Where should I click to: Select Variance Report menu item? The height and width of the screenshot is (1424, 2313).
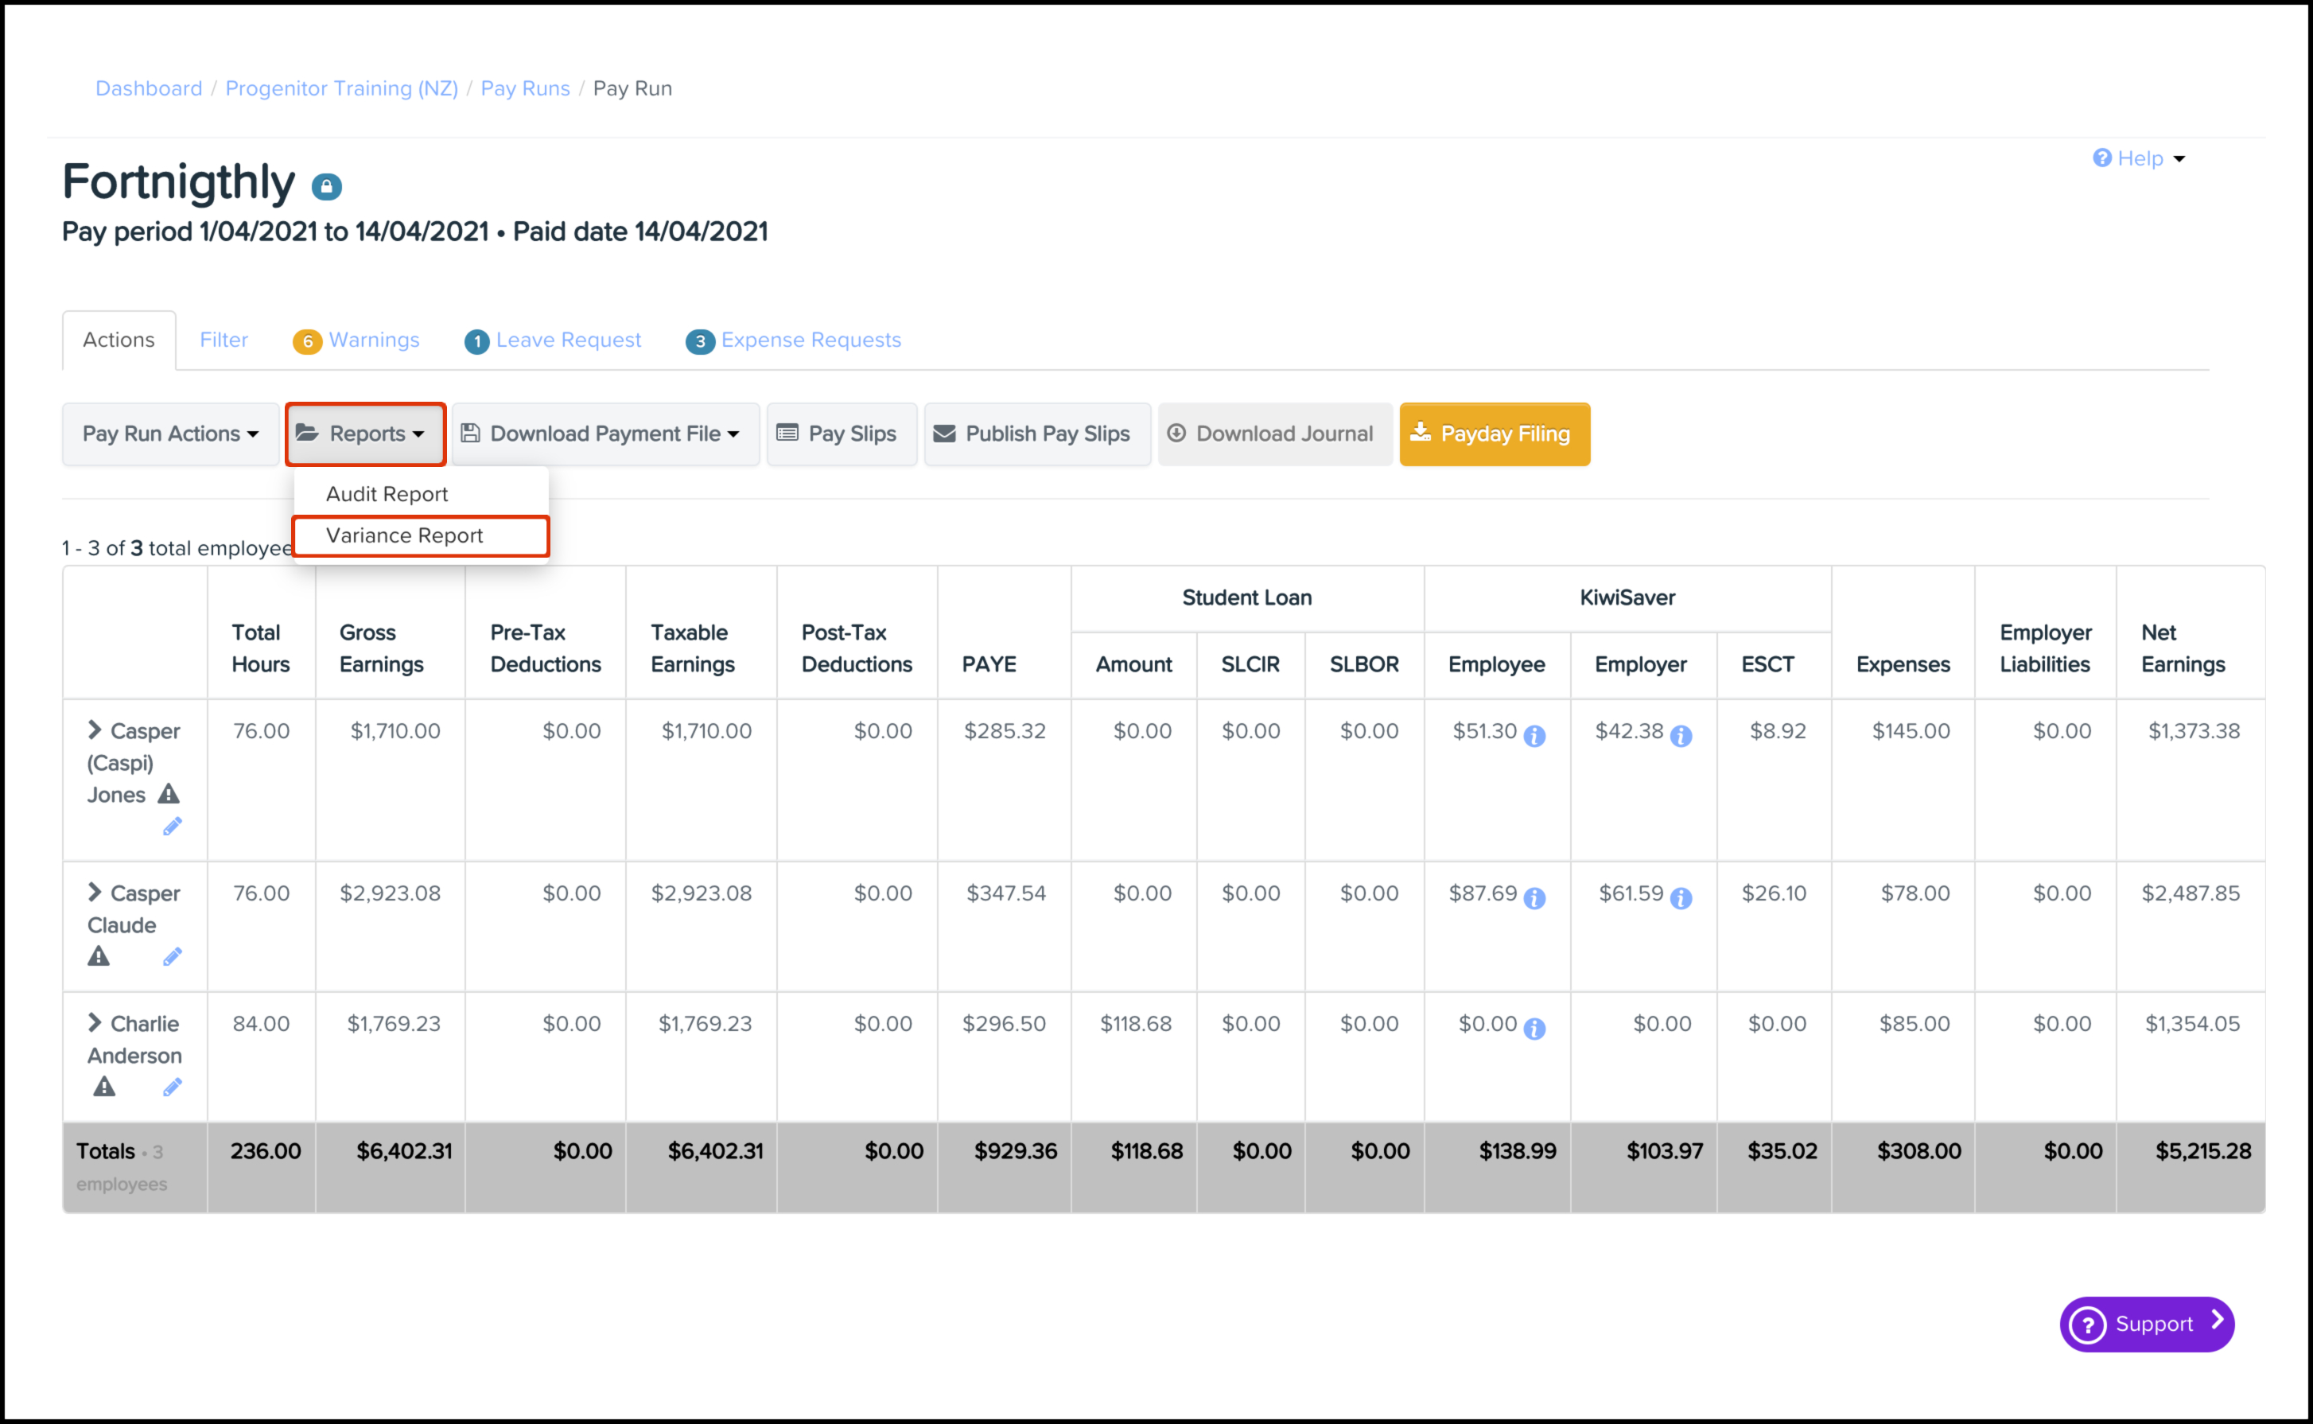click(x=405, y=535)
